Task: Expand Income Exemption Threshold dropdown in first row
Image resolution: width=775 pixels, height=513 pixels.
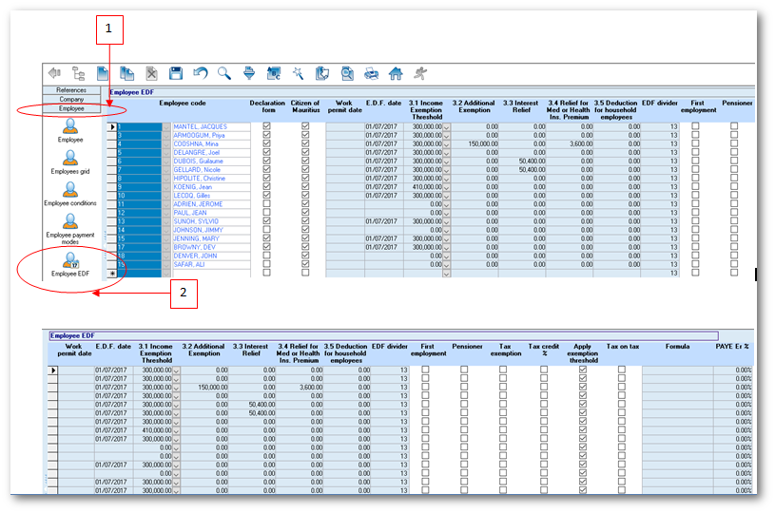Action: (x=448, y=126)
